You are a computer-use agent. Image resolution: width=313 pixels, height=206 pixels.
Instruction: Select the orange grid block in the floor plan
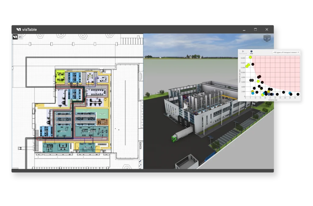click(102, 122)
